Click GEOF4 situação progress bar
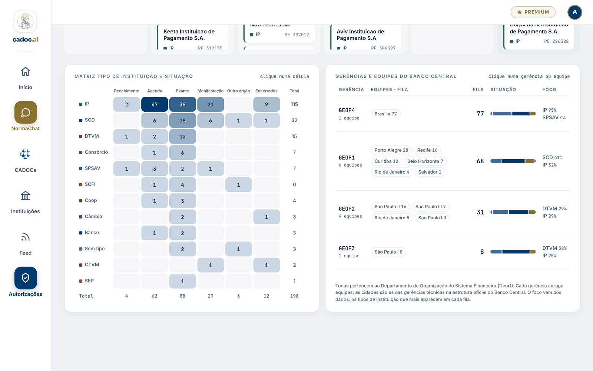 click(513, 114)
